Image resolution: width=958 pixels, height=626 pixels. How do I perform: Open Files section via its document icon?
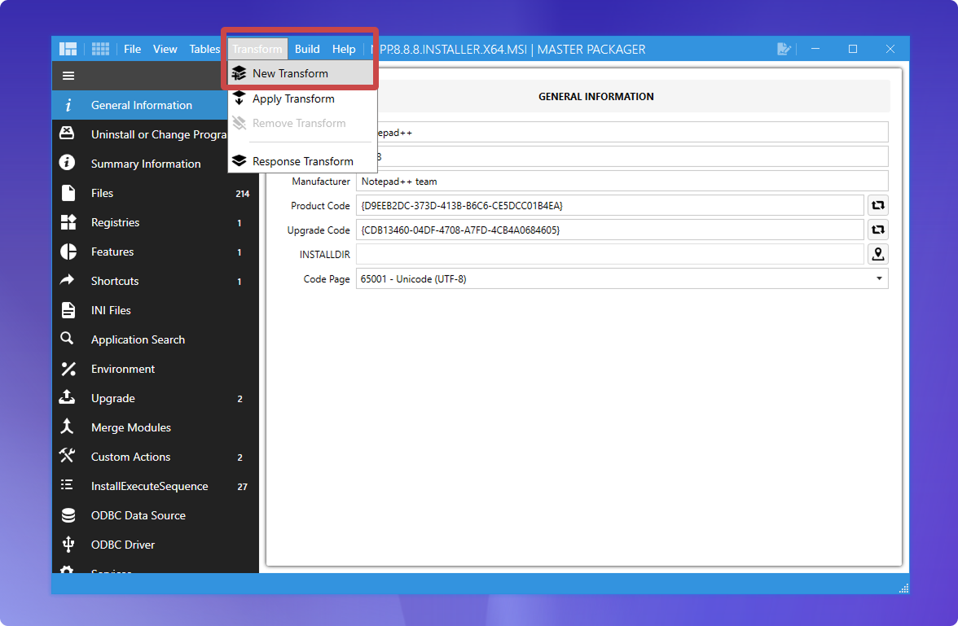tap(68, 193)
